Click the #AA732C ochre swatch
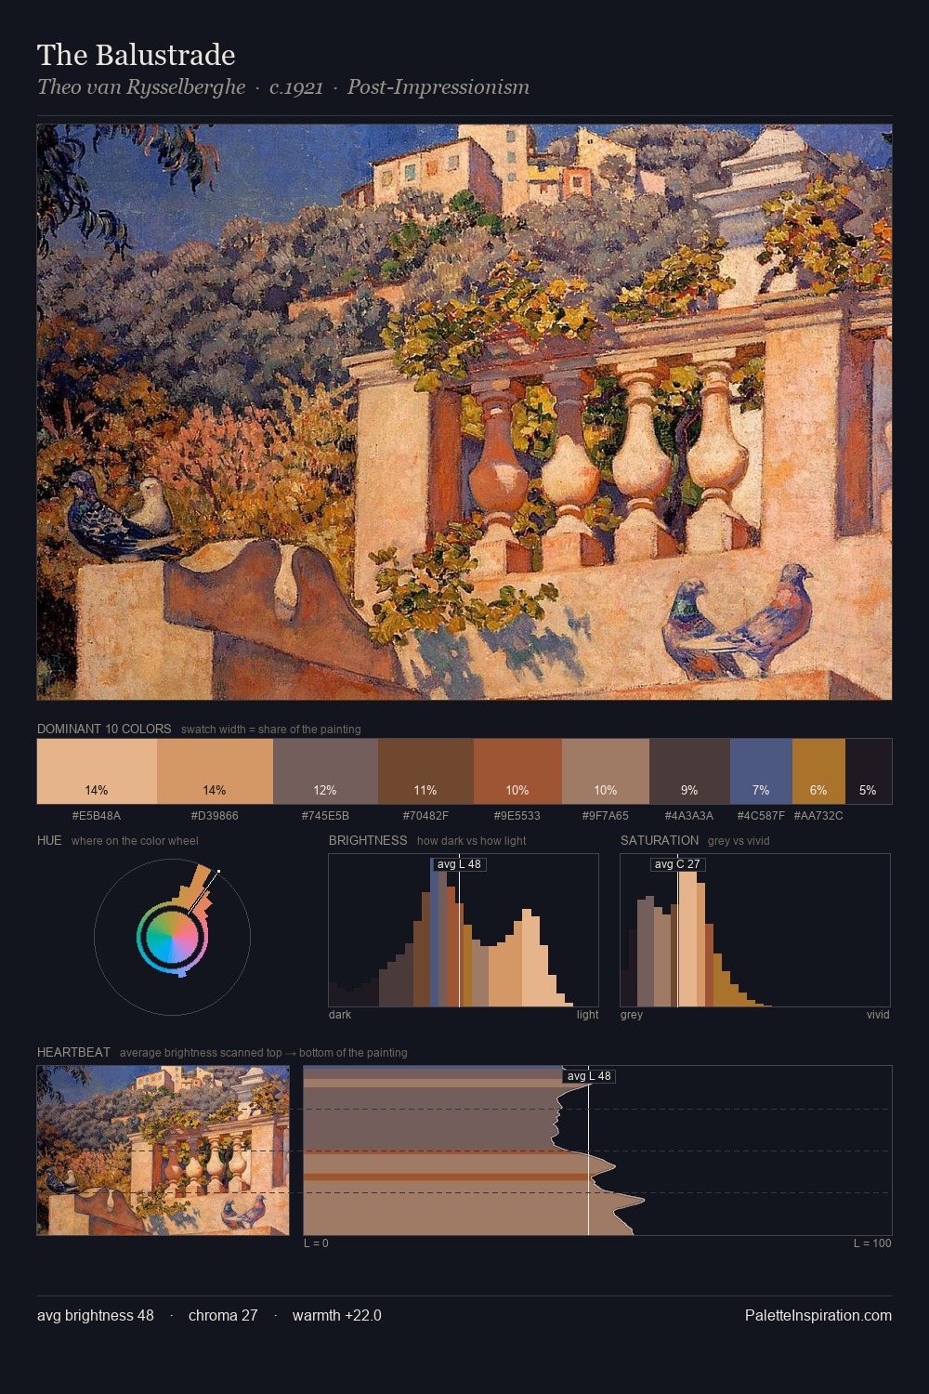Viewport: 929px width, 1394px height. pyautogui.click(x=818, y=771)
